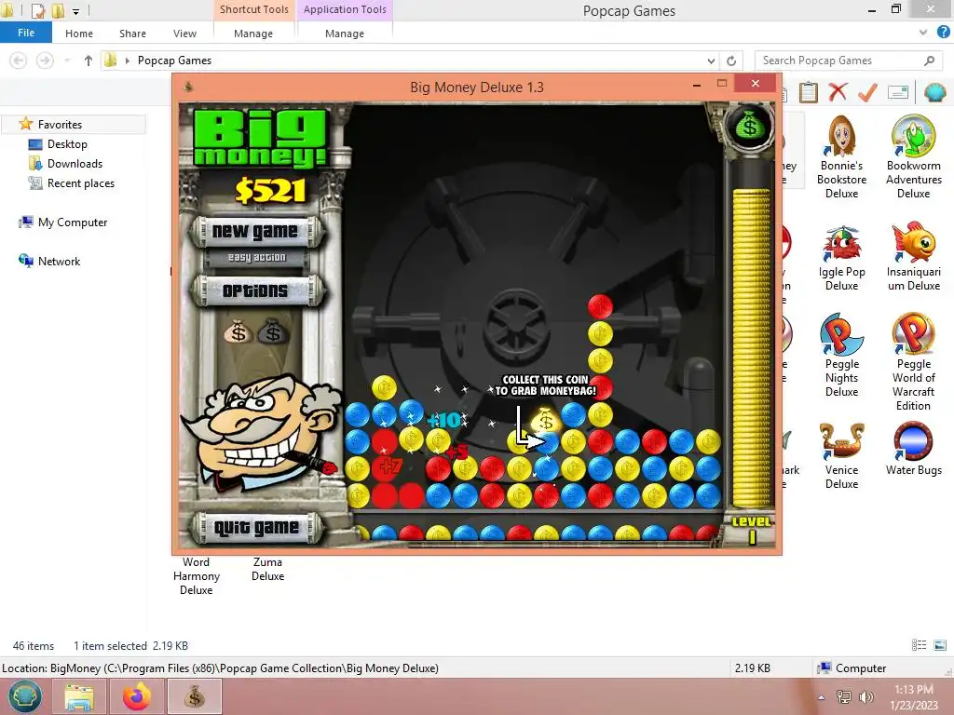Open File Explorer from taskbar
Image resolution: width=954 pixels, height=715 pixels.
point(79,696)
